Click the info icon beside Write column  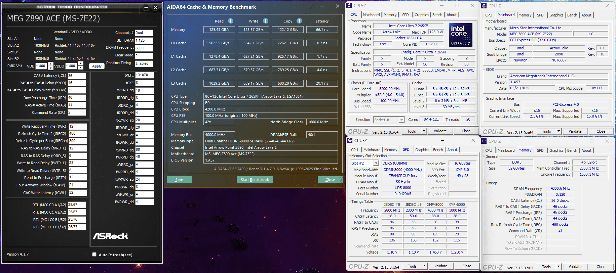point(266,21)
